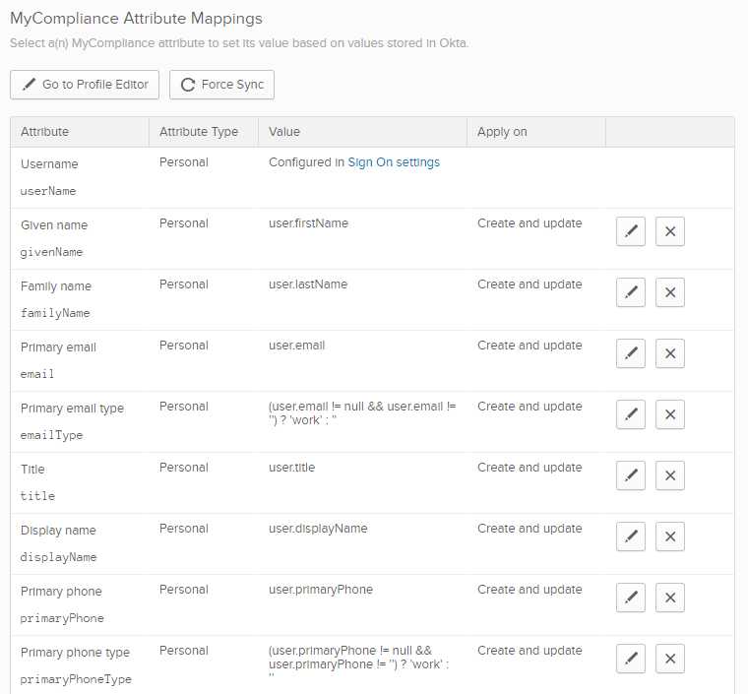
Task: Select the user.firstName value text
Action: click(308, 223)
